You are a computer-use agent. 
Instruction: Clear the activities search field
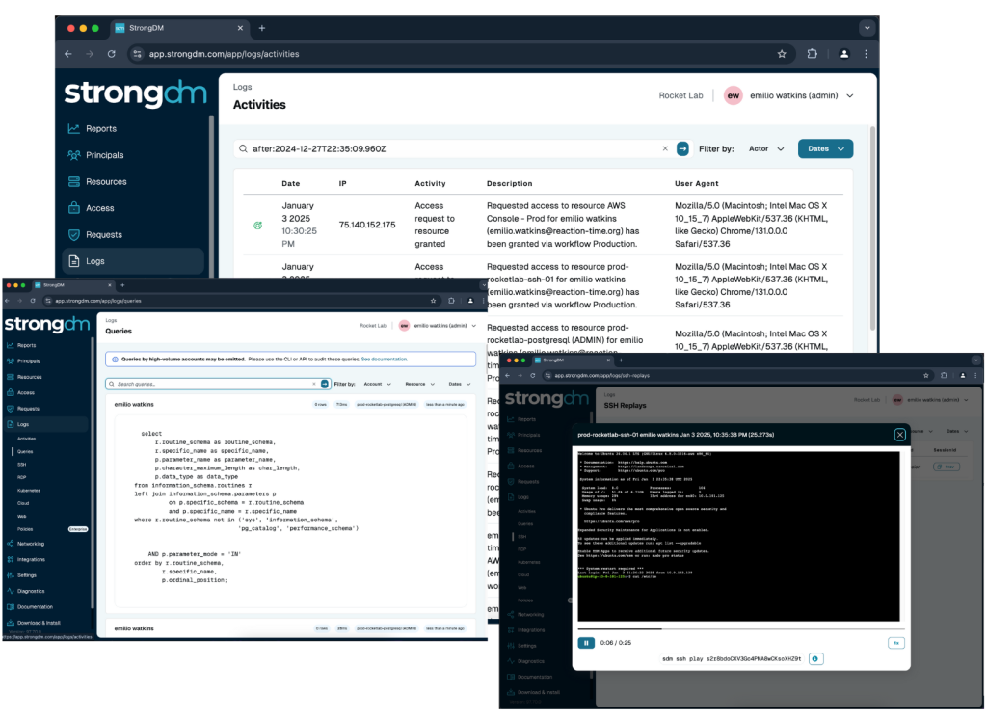pyautogui.click(x=663, y=149)
